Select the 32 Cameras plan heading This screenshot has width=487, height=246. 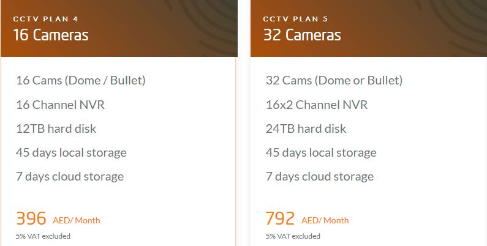coord(302,35)
